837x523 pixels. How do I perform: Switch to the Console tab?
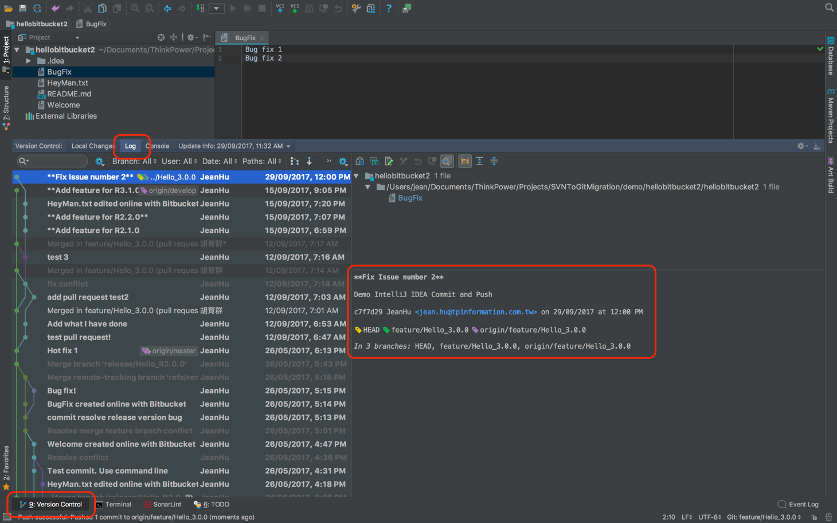(x=157, y=146)
